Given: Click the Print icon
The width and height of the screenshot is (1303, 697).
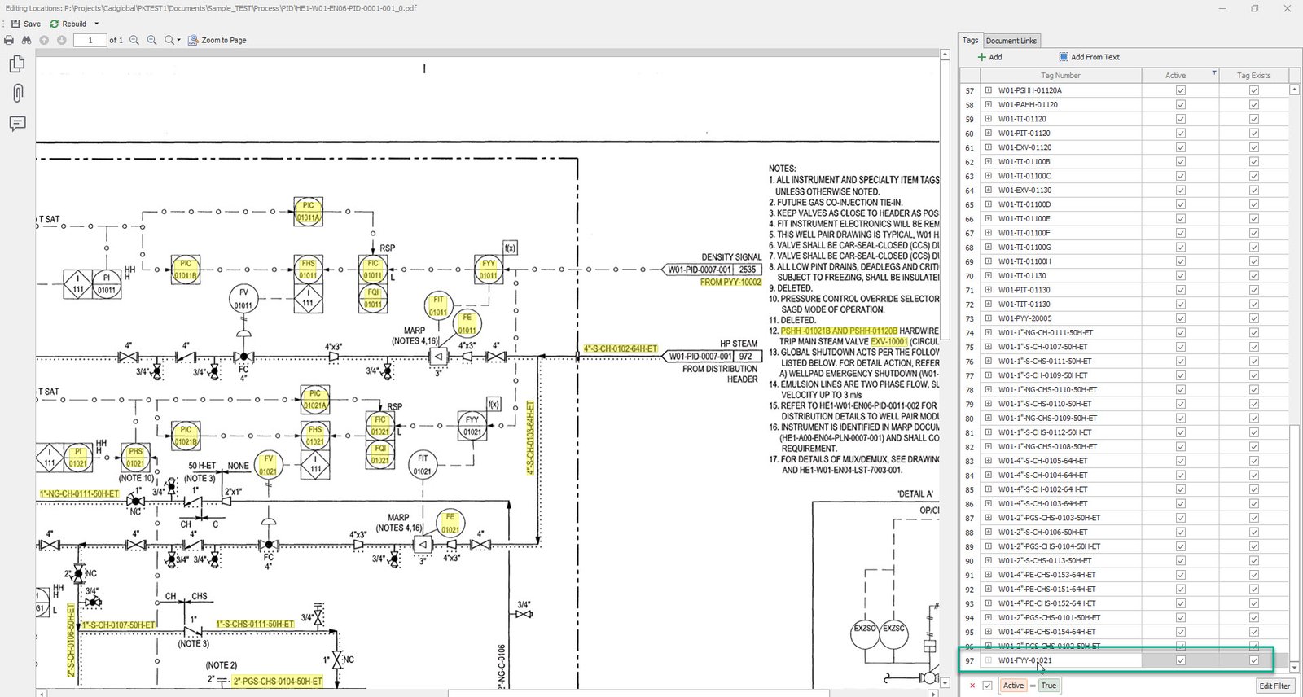Looking at the screenshot, I should [x=9, y=40].
